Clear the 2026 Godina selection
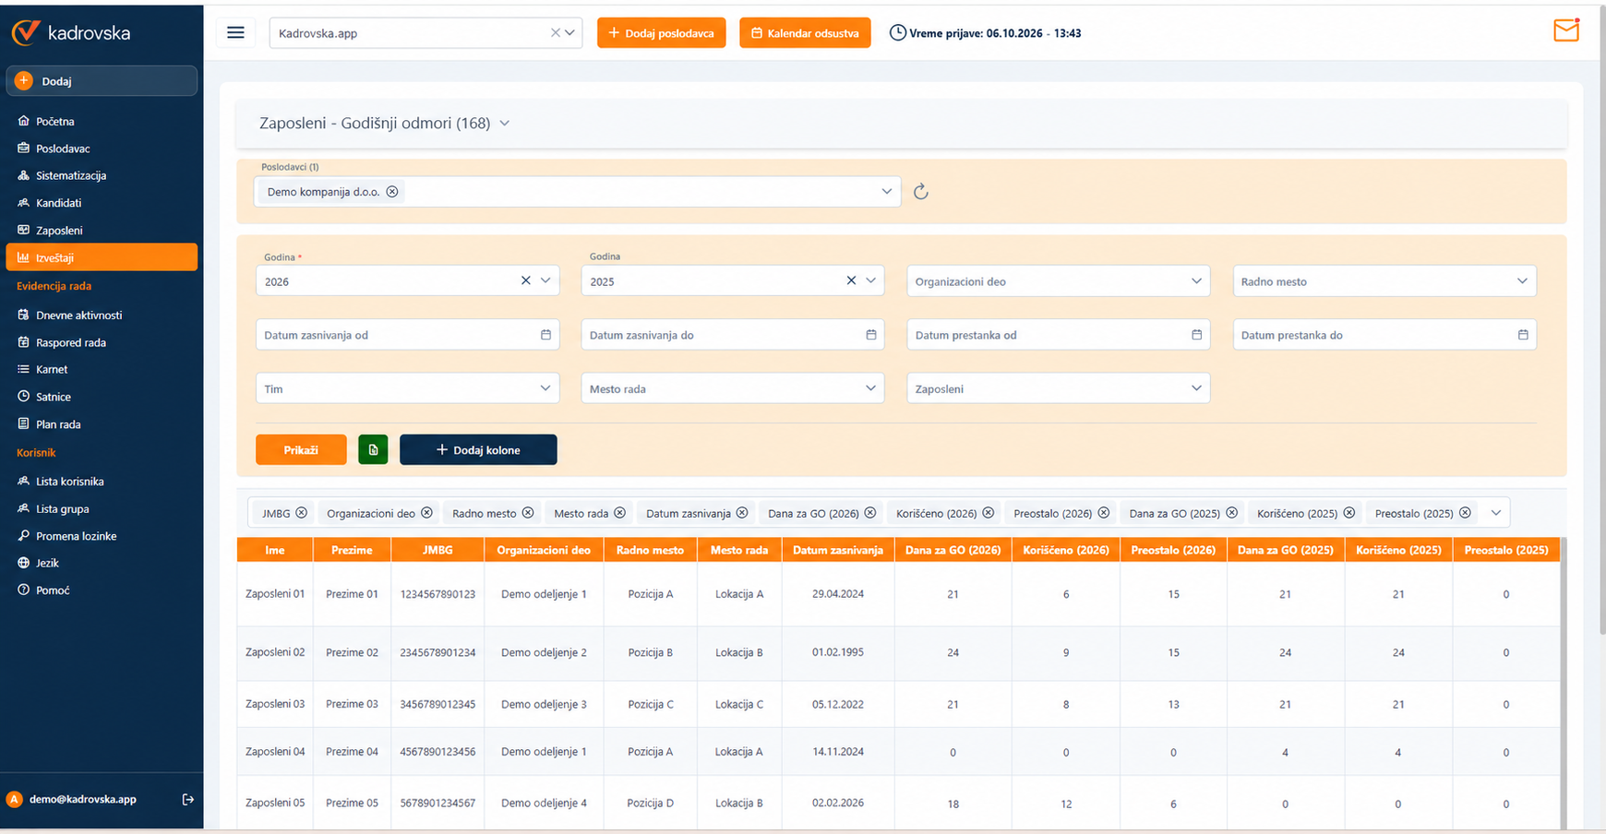 tap(526, 280)
